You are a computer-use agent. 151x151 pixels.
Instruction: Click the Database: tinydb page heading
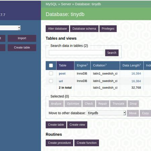(x=65, y=14)
